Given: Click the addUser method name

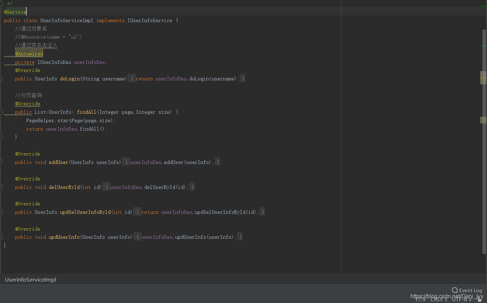Looking at the screenshot, I should click(x=59, y=162).
